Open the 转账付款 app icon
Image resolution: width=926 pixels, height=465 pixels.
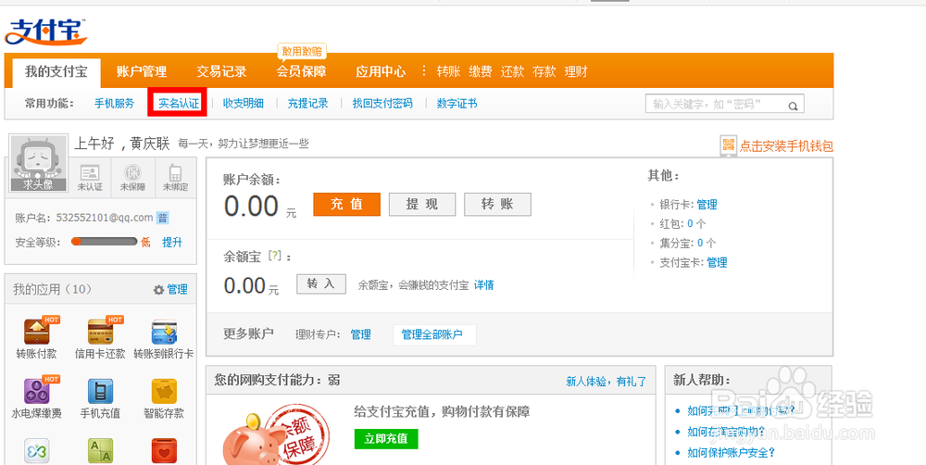(x=37, y=332)
